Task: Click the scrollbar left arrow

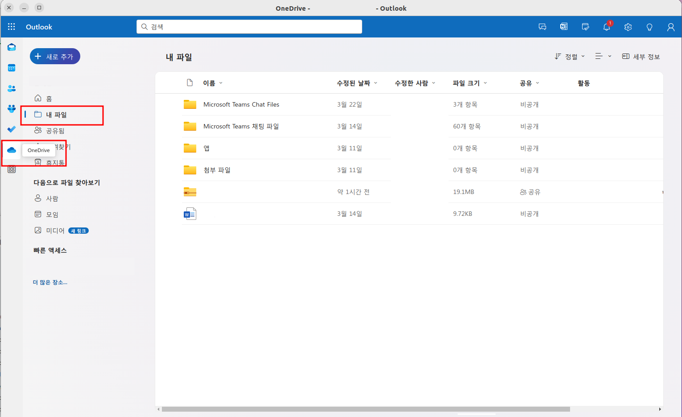Action: pyautogui.click(x=158, y=409)
